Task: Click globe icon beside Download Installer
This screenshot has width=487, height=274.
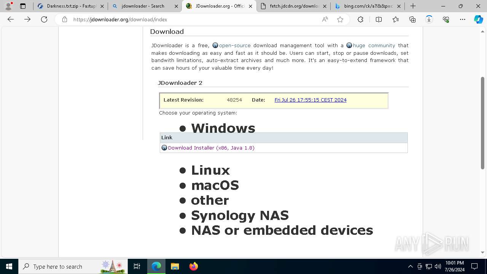Action: click(164, 148)
